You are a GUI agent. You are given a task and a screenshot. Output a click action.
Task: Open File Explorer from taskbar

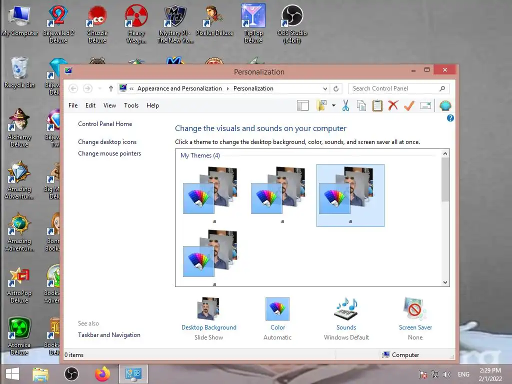[40, 374]
